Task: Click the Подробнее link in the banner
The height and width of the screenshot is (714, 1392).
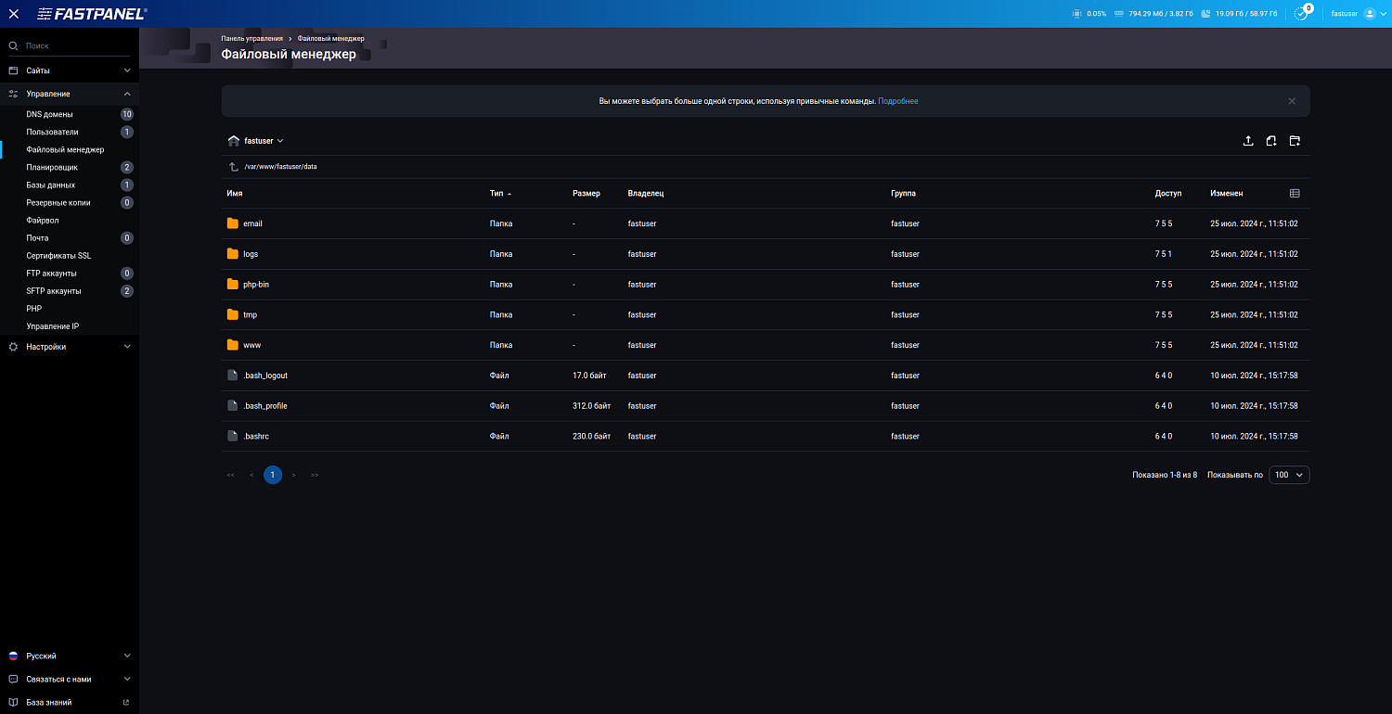Action: (898, 101)
